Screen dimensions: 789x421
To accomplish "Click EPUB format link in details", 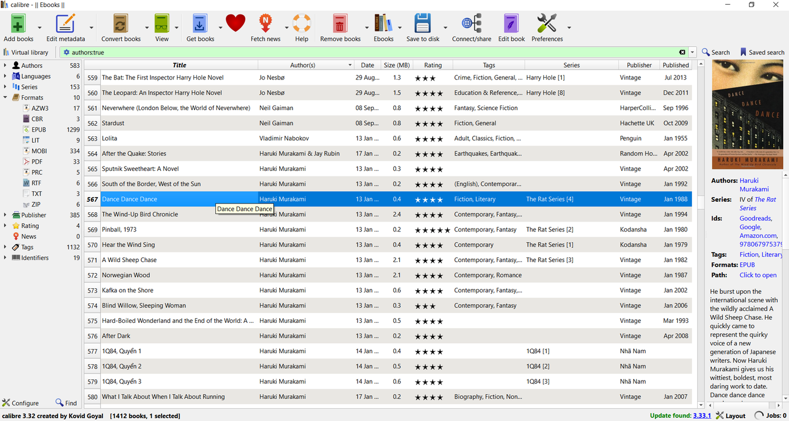I will [747, 265].
